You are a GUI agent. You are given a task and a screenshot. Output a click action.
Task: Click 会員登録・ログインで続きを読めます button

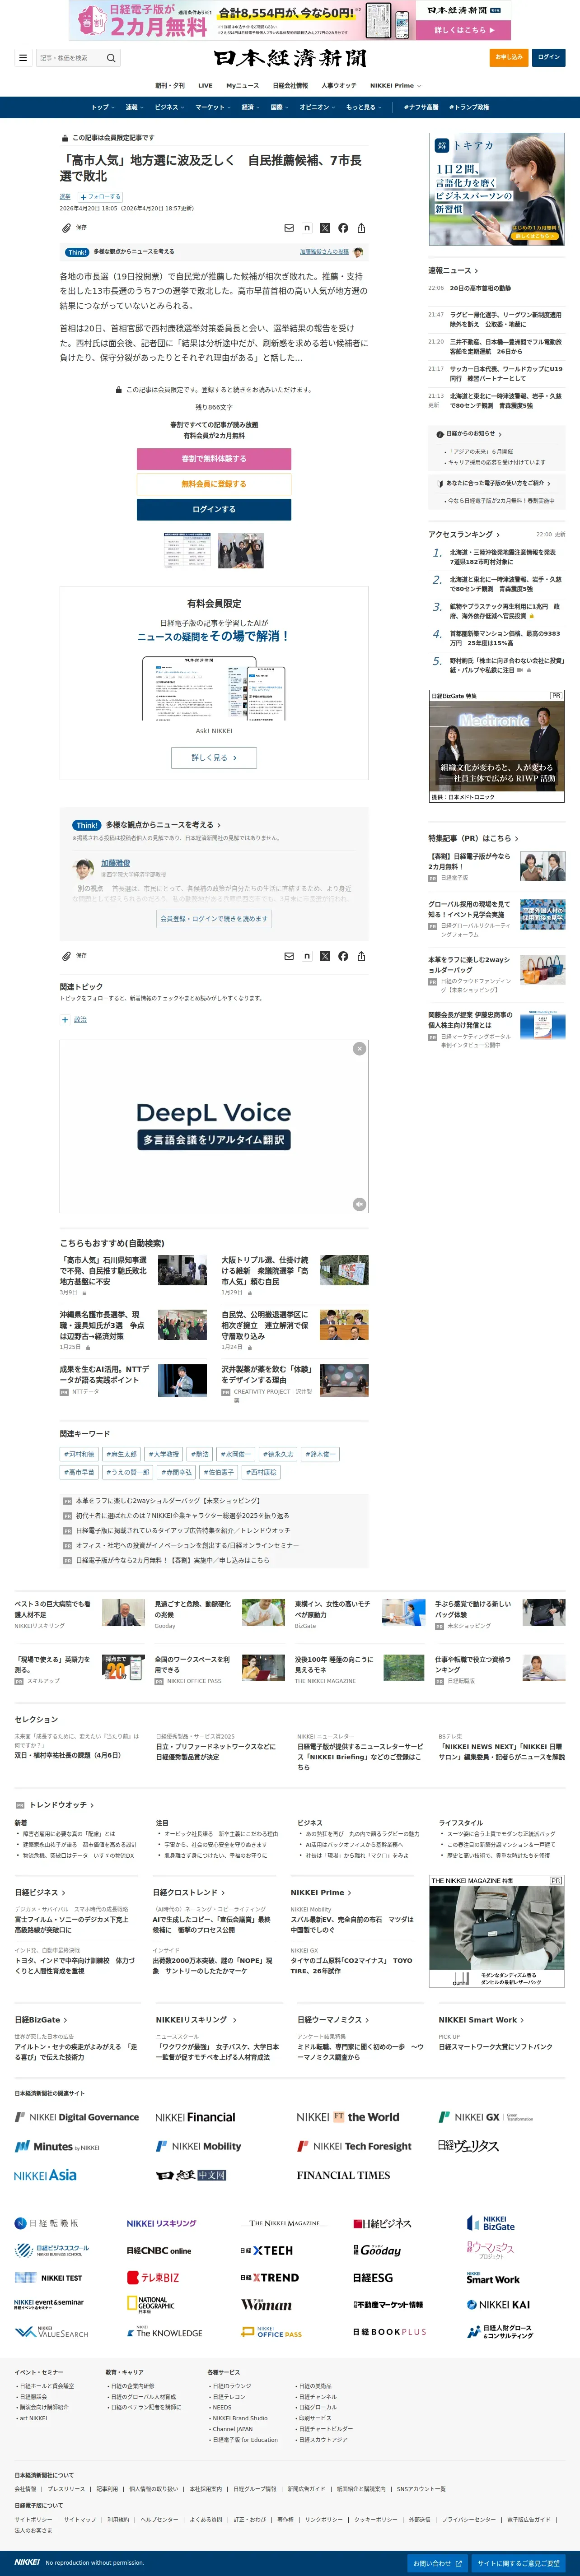[x=214, y=919]
